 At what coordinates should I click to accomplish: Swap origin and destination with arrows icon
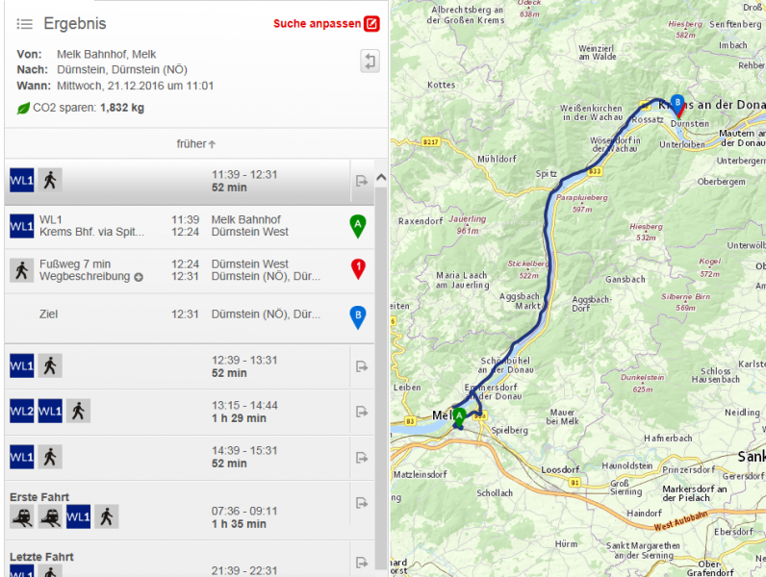(x=370, y=62)
